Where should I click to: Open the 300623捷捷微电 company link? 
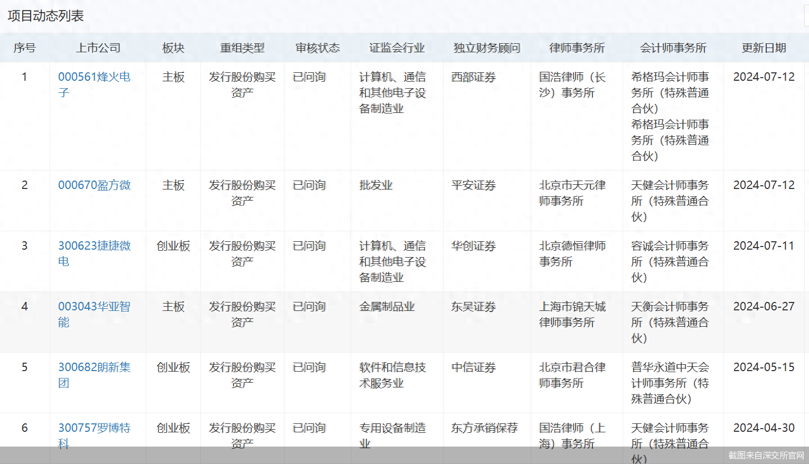click(x=94, y=253)
